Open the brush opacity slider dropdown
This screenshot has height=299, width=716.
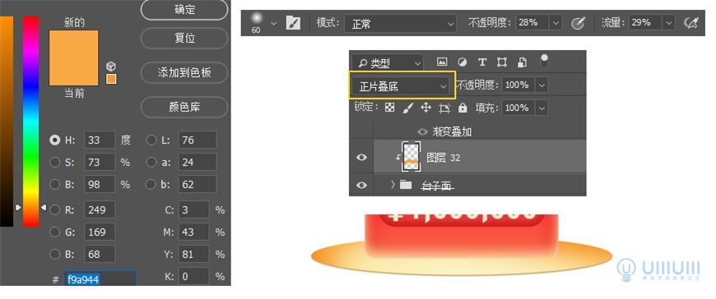pyautogui.click(x=556, y=22)
